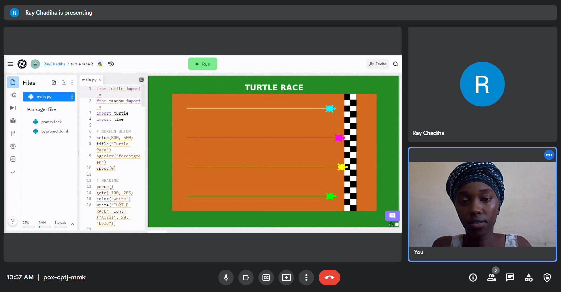The height and width of the screenshot is (292, 561).
Task: Open the Settings gear sidebar icon
Action: pyautogui.click(x=13, y=146)
